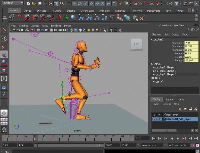Toggle R display type of floor_layer
Image resolution: width=200 pixels, height=153 pixels.
(x=159, y=115)
